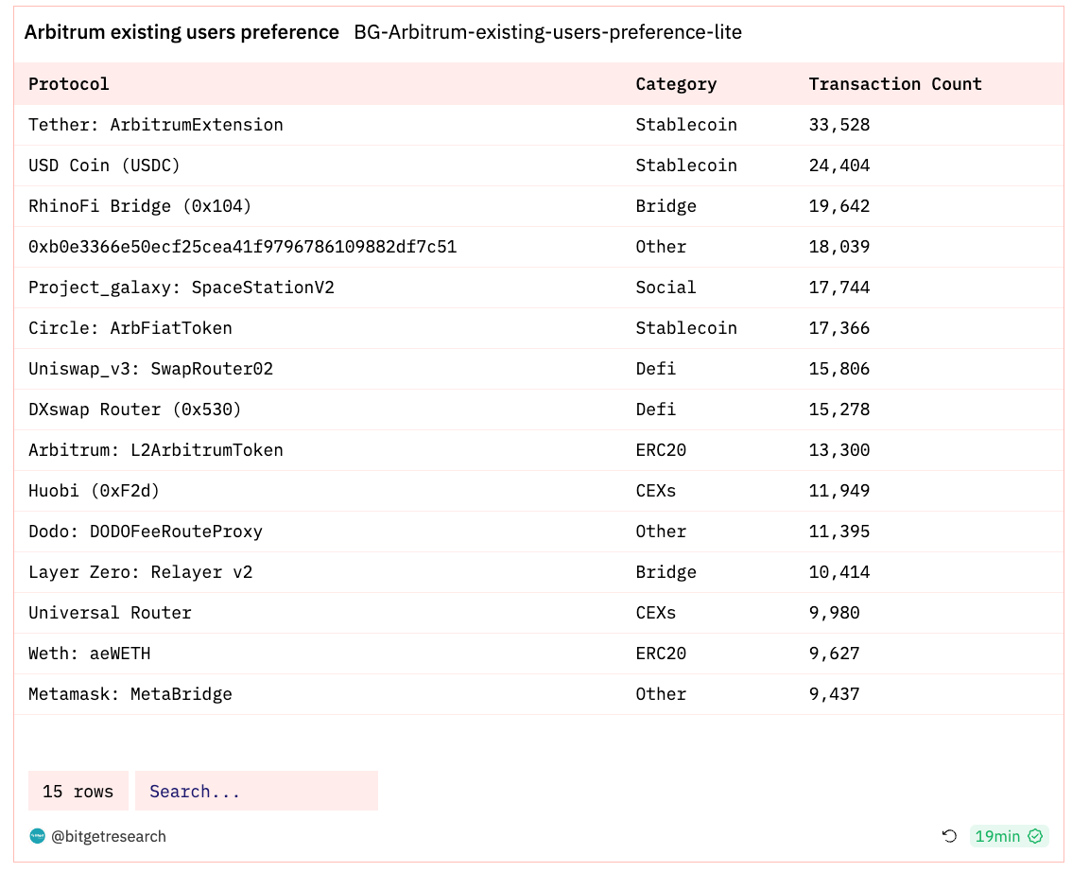The height and width of the screenshot is (872, 1072).
Task: Click the 0xb0e3366e address cell
Action: 242,247
